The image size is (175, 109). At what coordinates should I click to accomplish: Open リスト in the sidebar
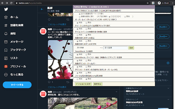(x=11, y=58)
